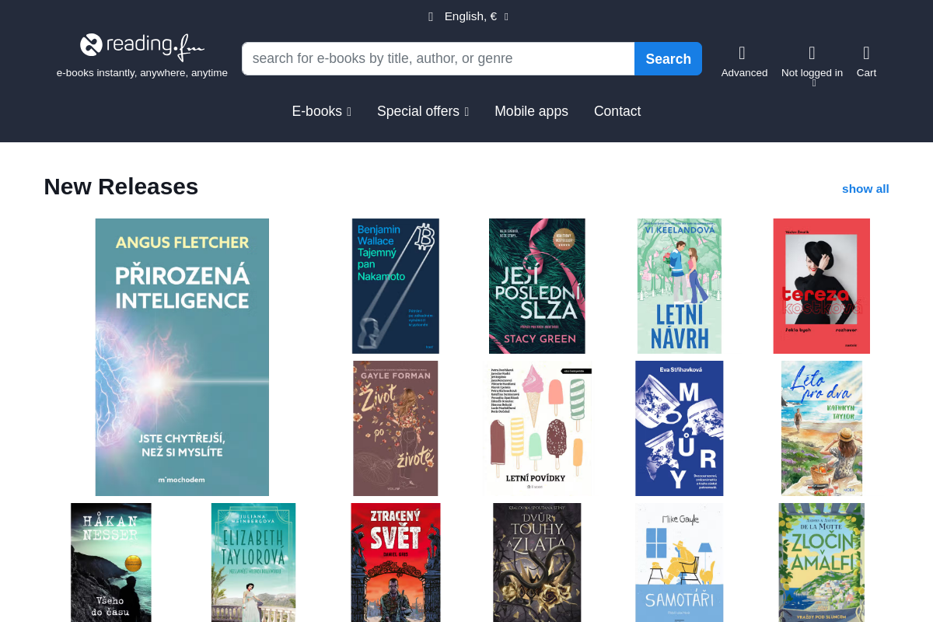Open Håkan Nesser book cover
933x622 pixels.
click(x=111, y=563)
